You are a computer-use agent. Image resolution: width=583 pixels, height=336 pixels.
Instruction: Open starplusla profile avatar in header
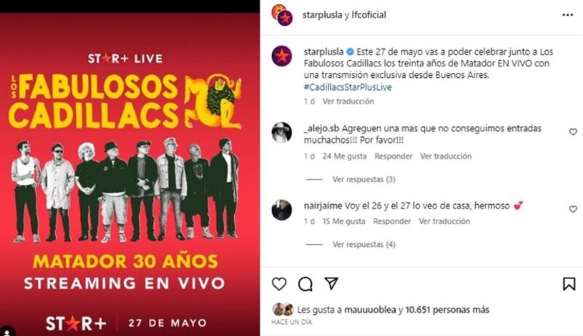(282, 15)
